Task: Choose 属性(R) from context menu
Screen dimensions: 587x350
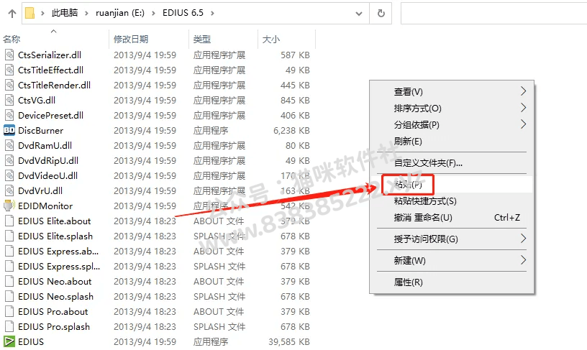Action: tap(452, 282)
